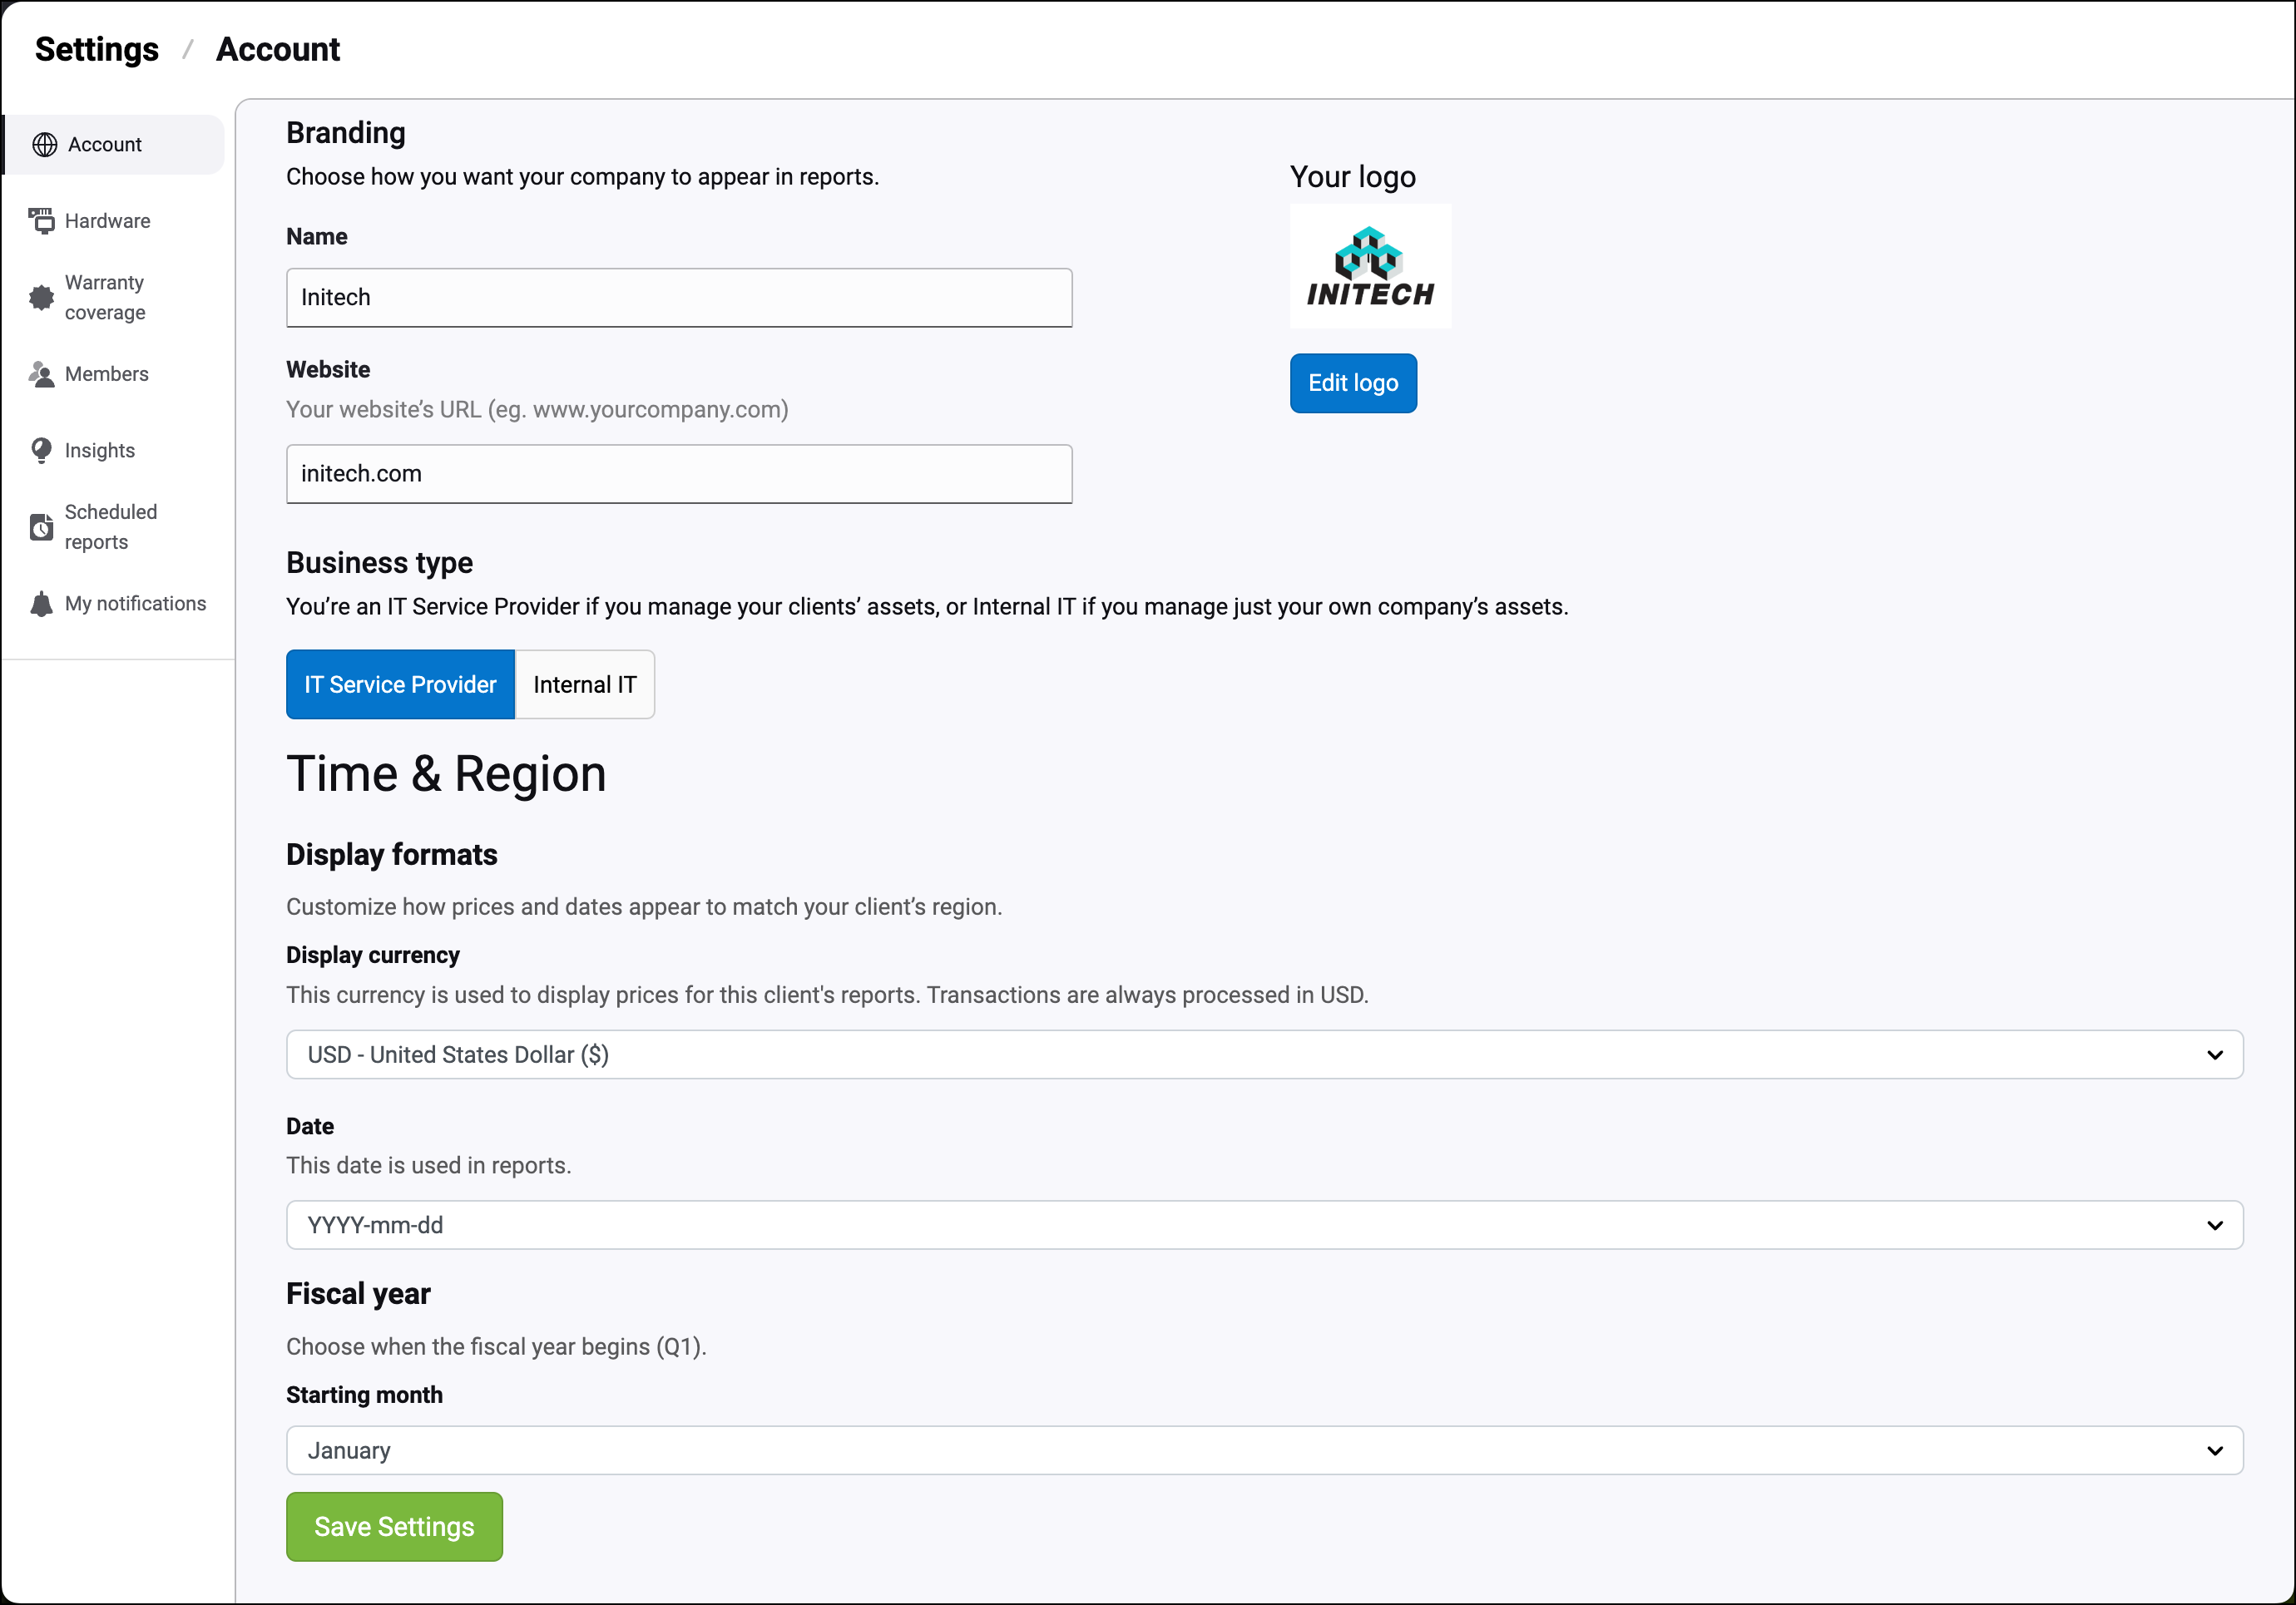Select Internal IT business type

coord(585,684)
